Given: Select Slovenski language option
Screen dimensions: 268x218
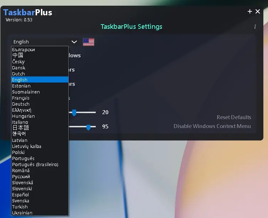Looking at the screenshot, I should click(40, 188).
